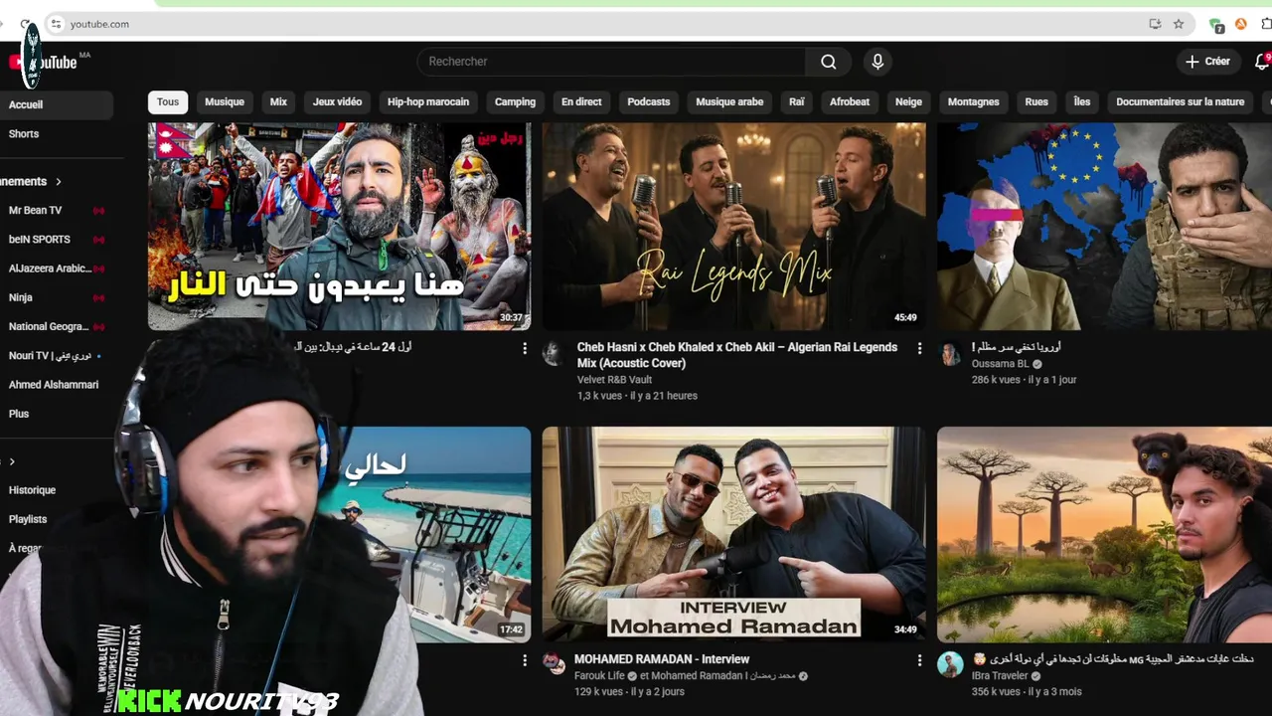Start voice search with microphone icon
This screenshot has height=716, width=1272.
(x=877, y=62)
